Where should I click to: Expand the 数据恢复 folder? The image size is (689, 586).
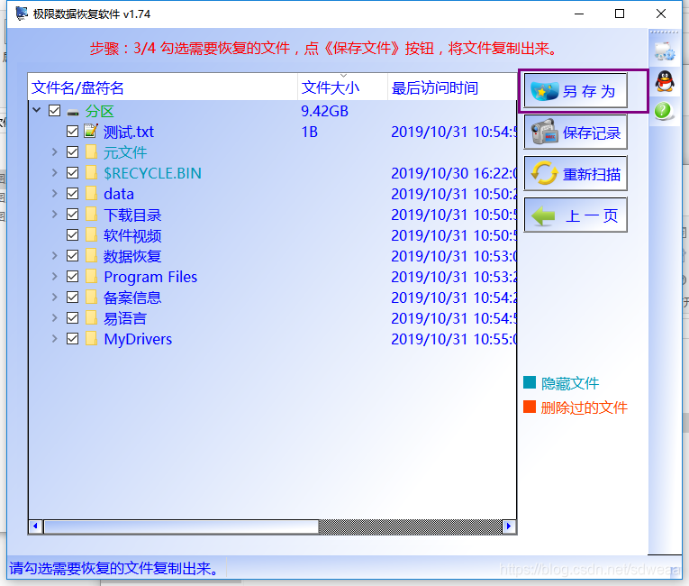(x=54, y=255)
